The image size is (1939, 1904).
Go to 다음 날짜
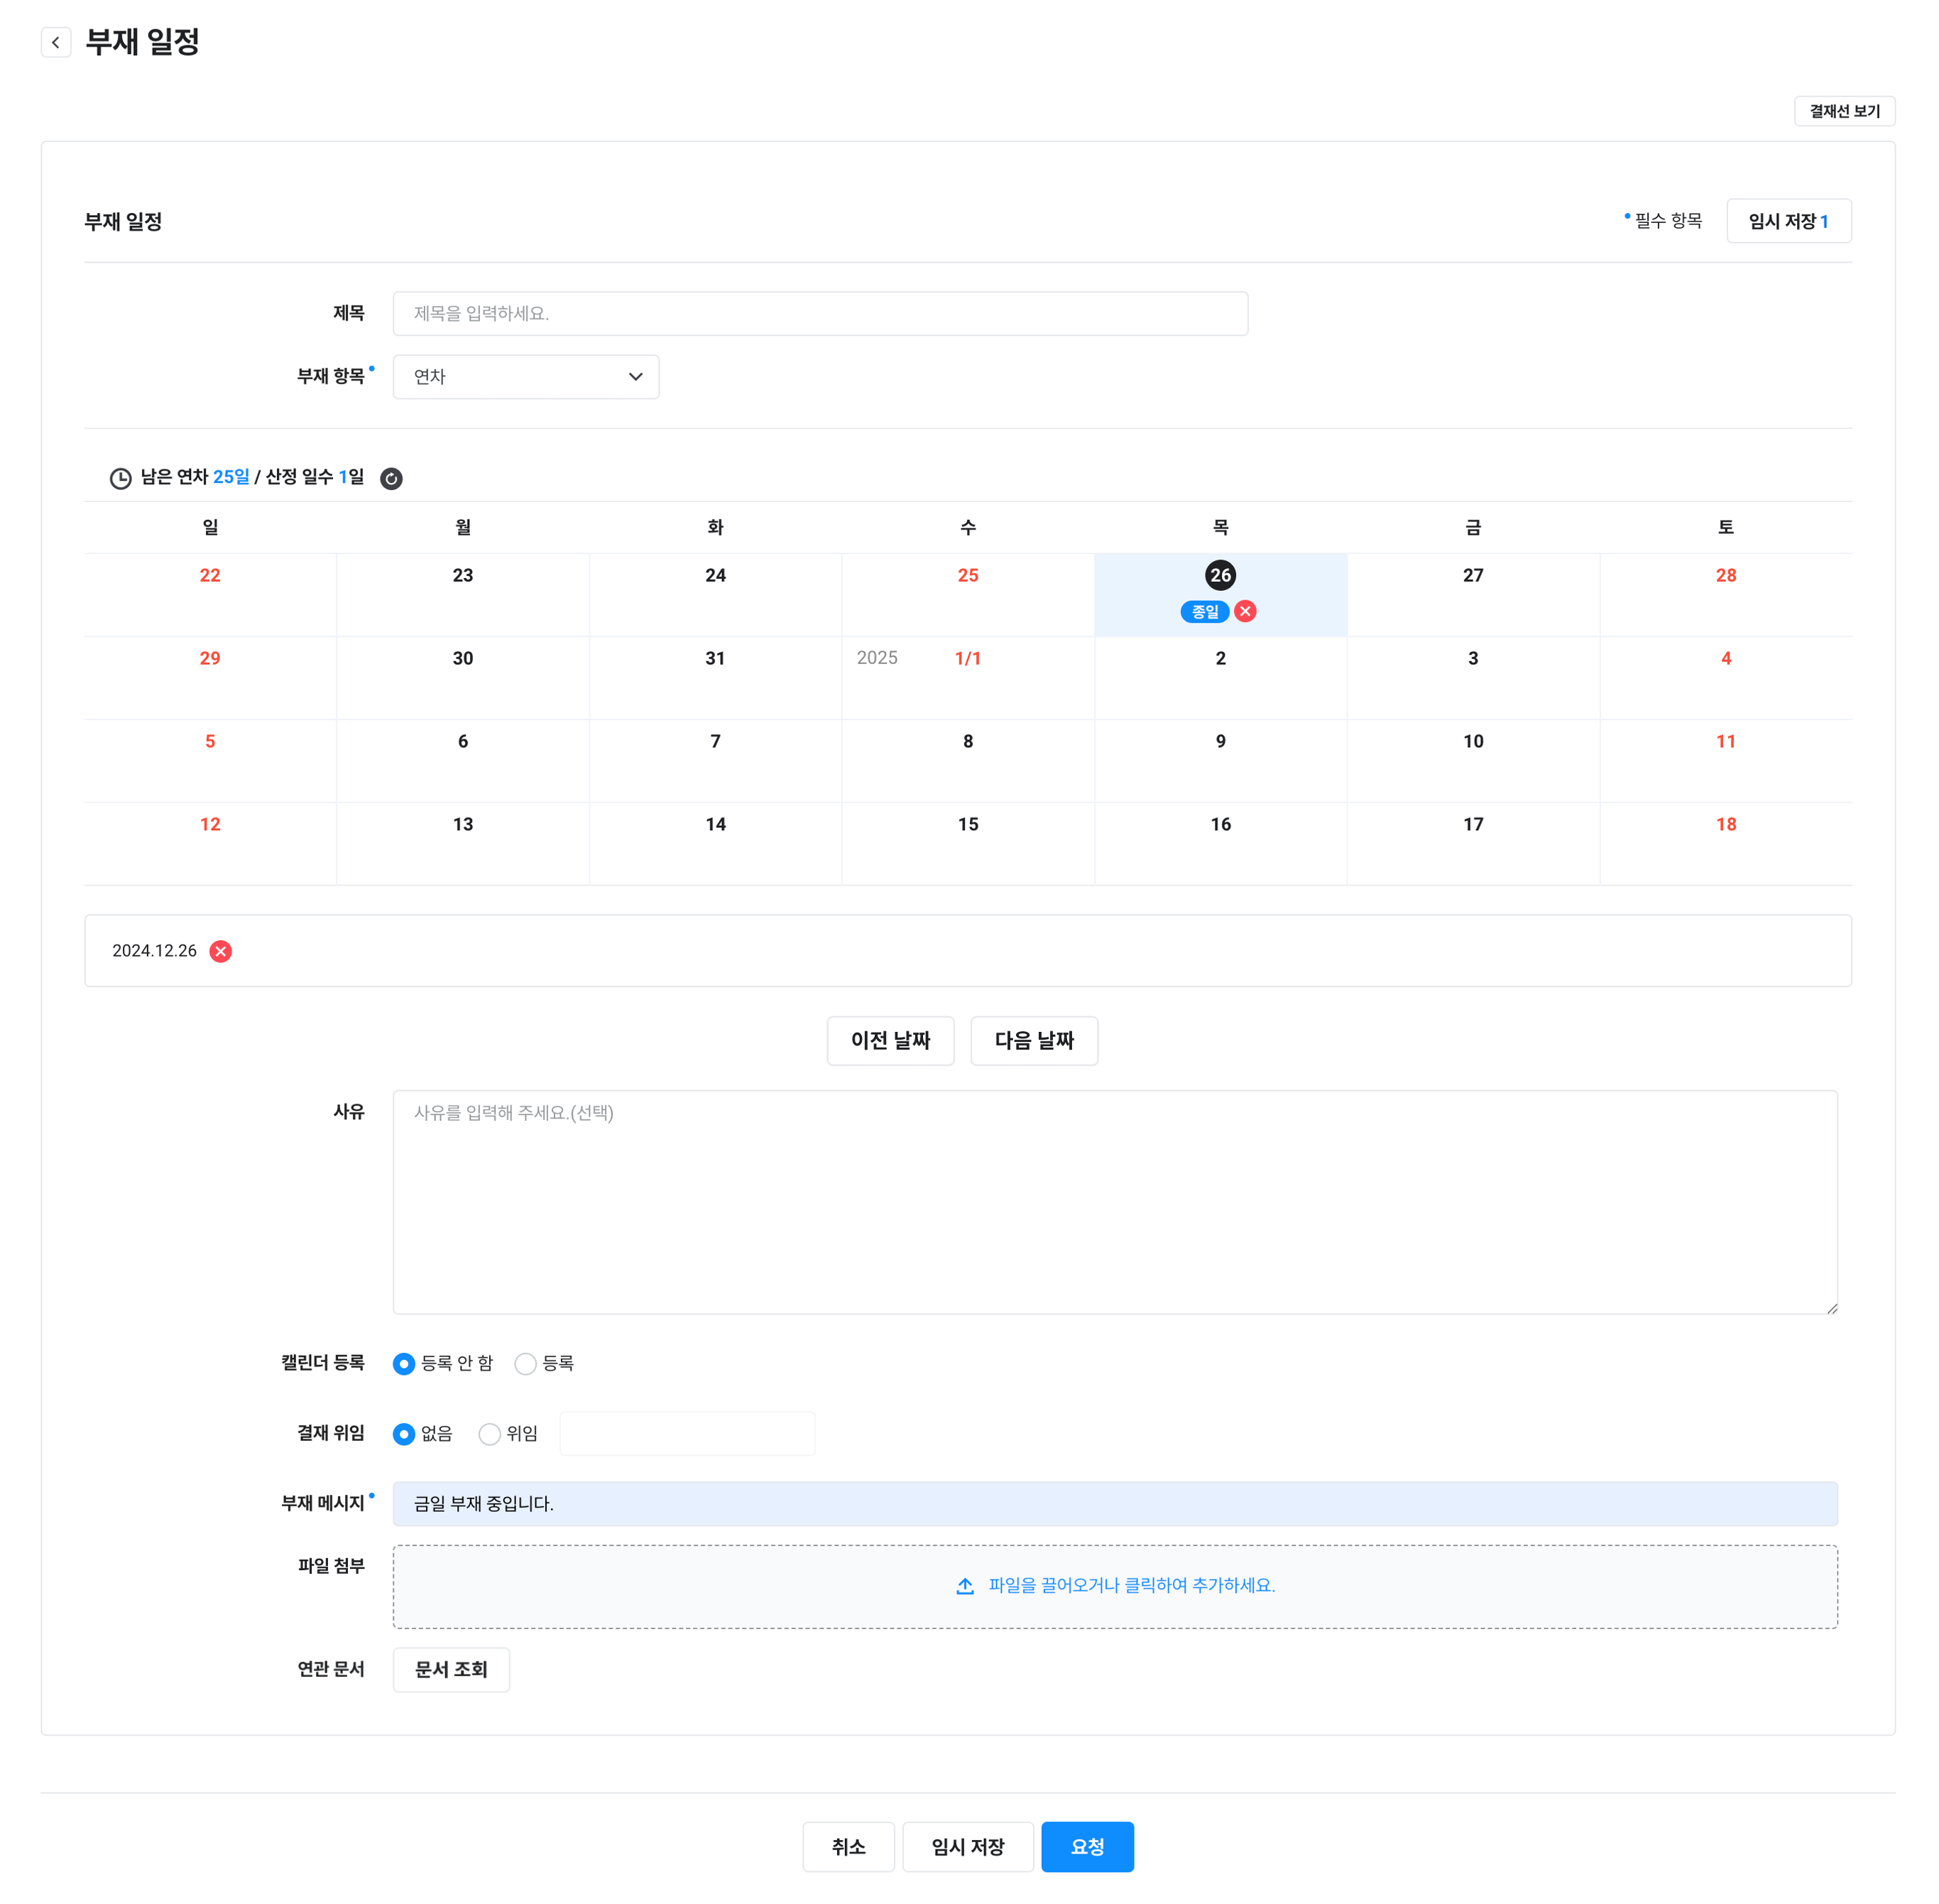click(x=1034, y=1041)
